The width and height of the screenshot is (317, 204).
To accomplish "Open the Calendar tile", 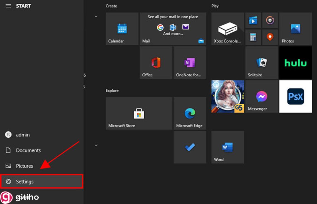I will point(122,29).
